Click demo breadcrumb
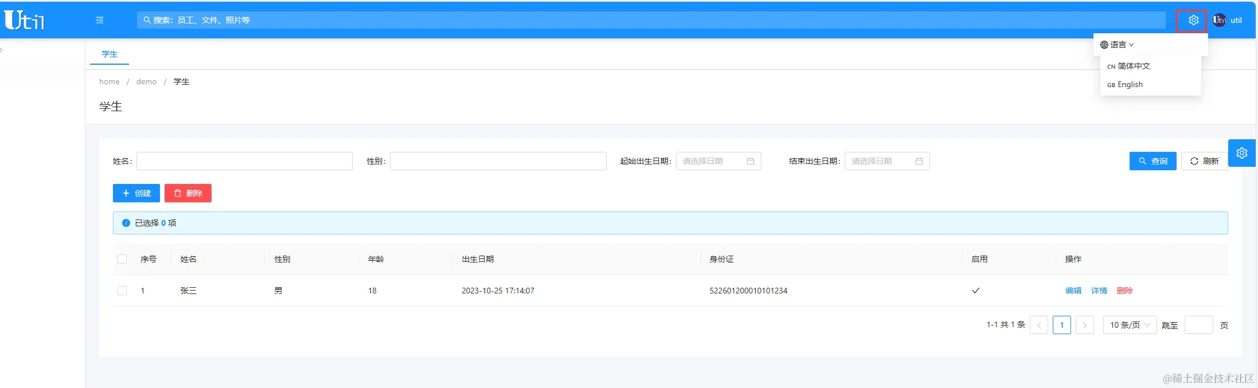Screen dimensions: 1258x388 (x=147, y=81)
